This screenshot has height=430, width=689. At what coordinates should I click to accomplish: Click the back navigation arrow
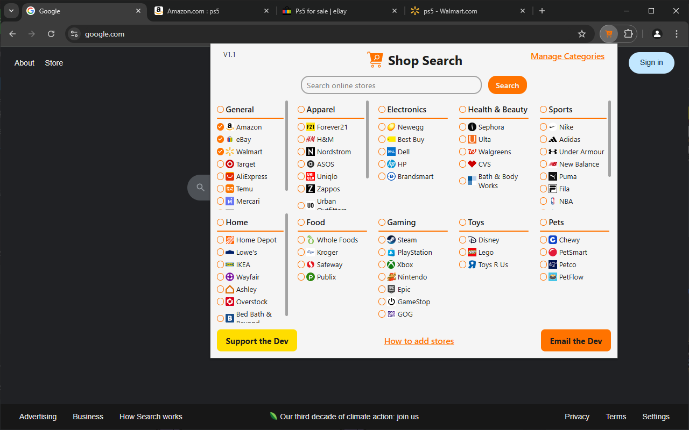pyautogui.click(x=12, y=34)
